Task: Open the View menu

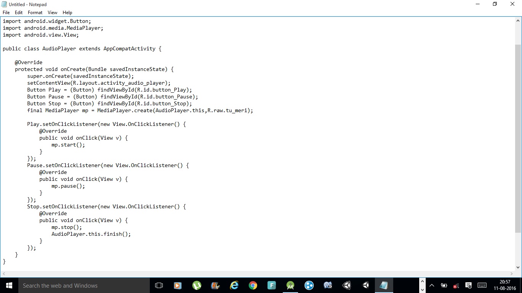Action: (x=52, y=12)
